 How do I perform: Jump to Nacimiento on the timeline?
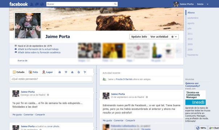tap(193, 55)
